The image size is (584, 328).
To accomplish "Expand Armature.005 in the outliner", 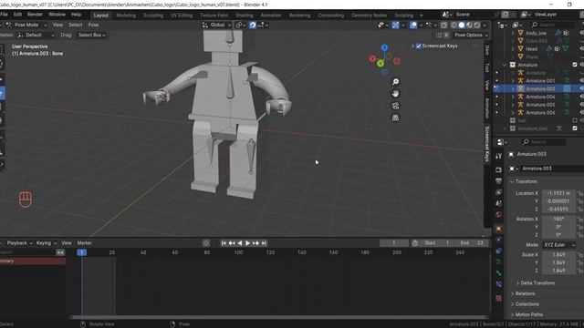I will [513, 105].
